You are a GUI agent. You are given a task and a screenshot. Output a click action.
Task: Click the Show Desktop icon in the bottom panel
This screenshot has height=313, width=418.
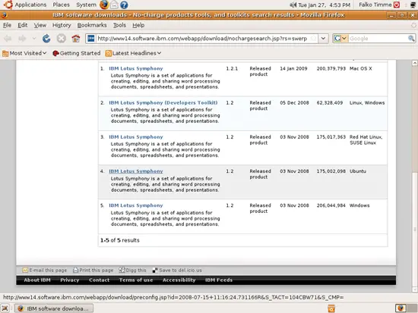pos(5,308)
